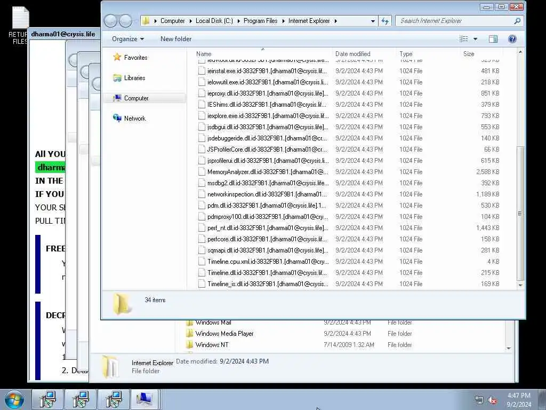Click the search magnifier icon in search box
This screenshot has width=546, height=410.
click(x=517, y=21)
